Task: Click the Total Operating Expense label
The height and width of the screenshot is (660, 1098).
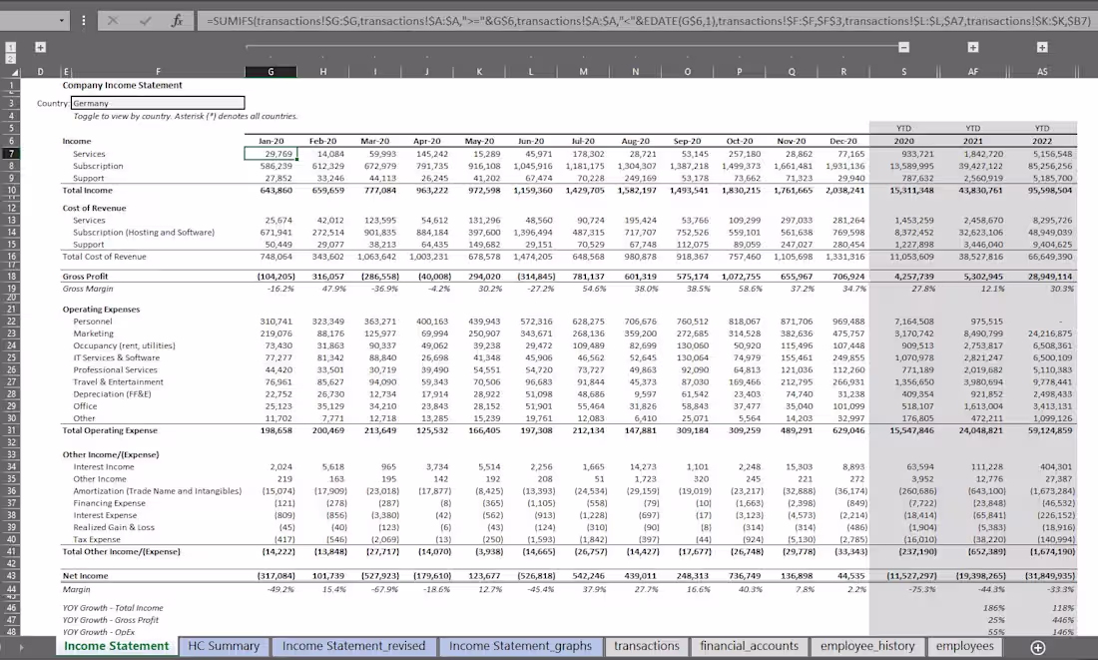Action: (x=110, y=430)
